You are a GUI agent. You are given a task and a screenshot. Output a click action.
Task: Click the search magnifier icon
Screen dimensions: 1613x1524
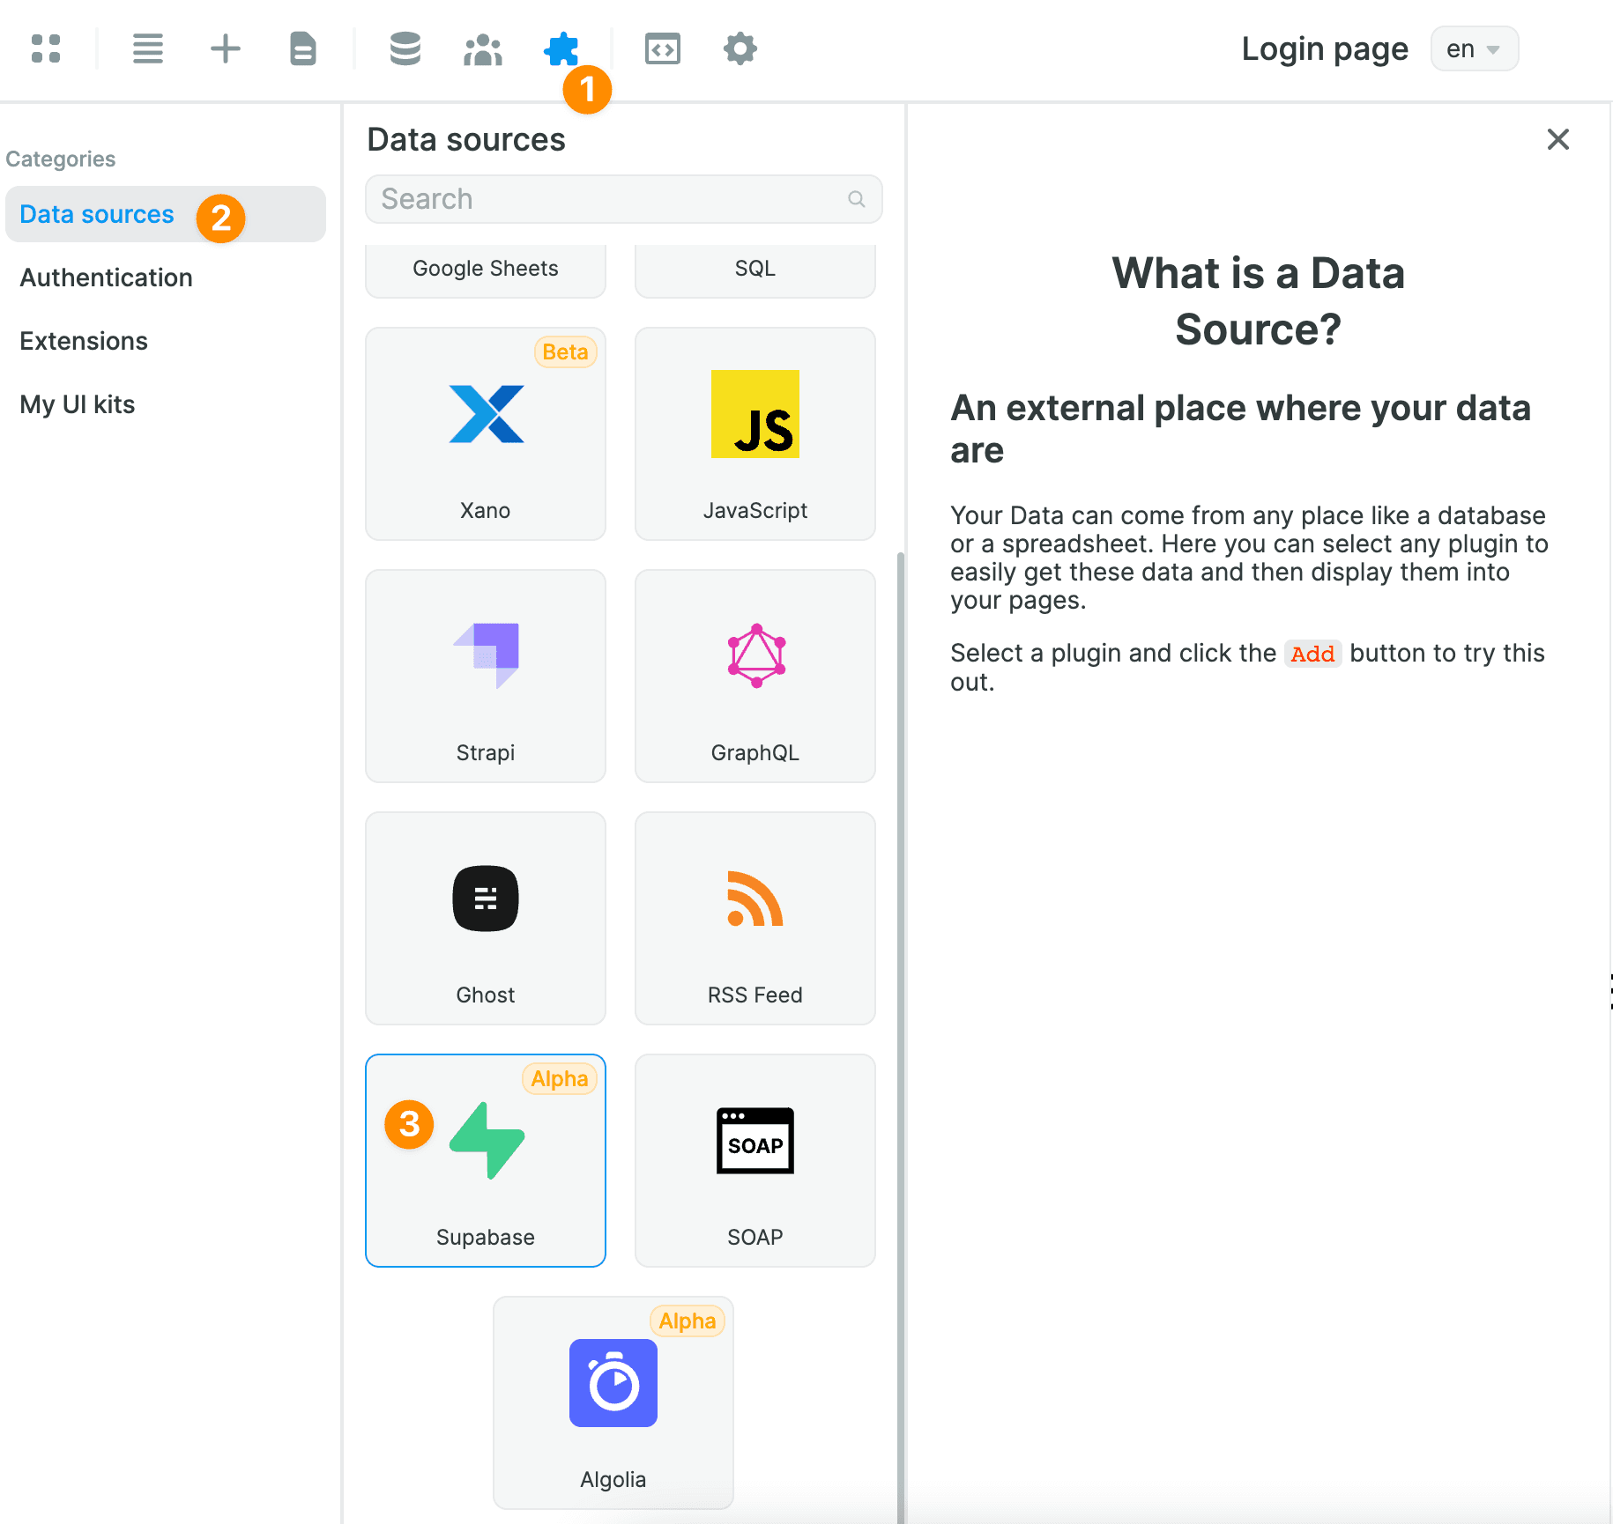856,199
